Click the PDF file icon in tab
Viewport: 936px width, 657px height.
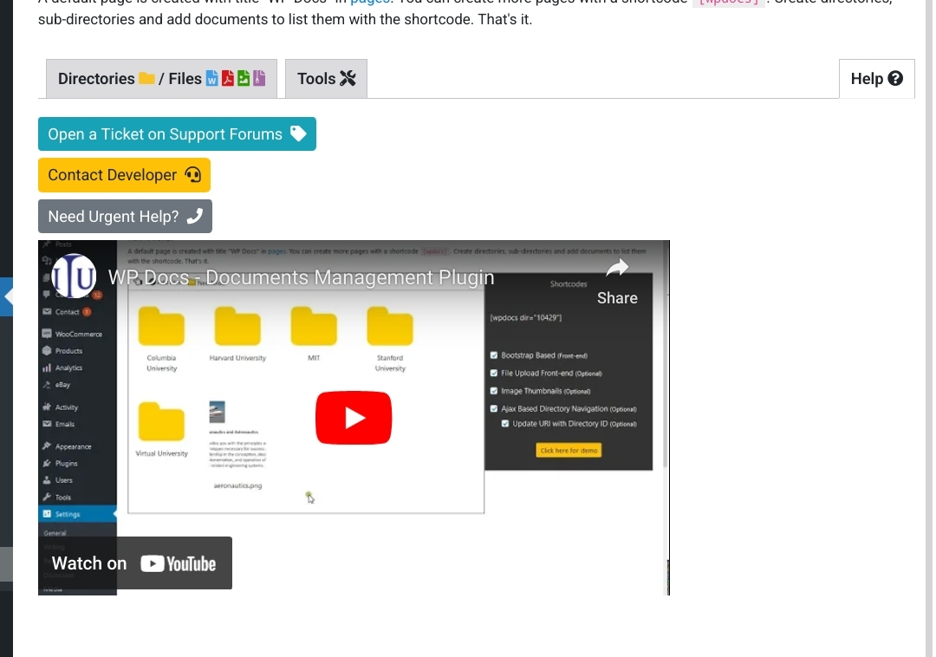pos(227,78)
